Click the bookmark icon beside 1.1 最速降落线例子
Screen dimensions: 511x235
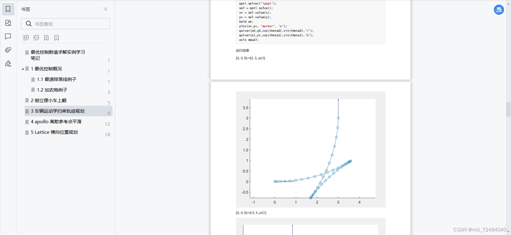[33, 80]
